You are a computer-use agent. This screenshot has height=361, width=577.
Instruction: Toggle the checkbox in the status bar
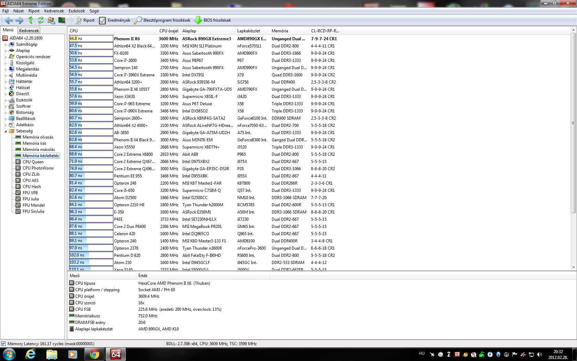[x=3, y=343]
